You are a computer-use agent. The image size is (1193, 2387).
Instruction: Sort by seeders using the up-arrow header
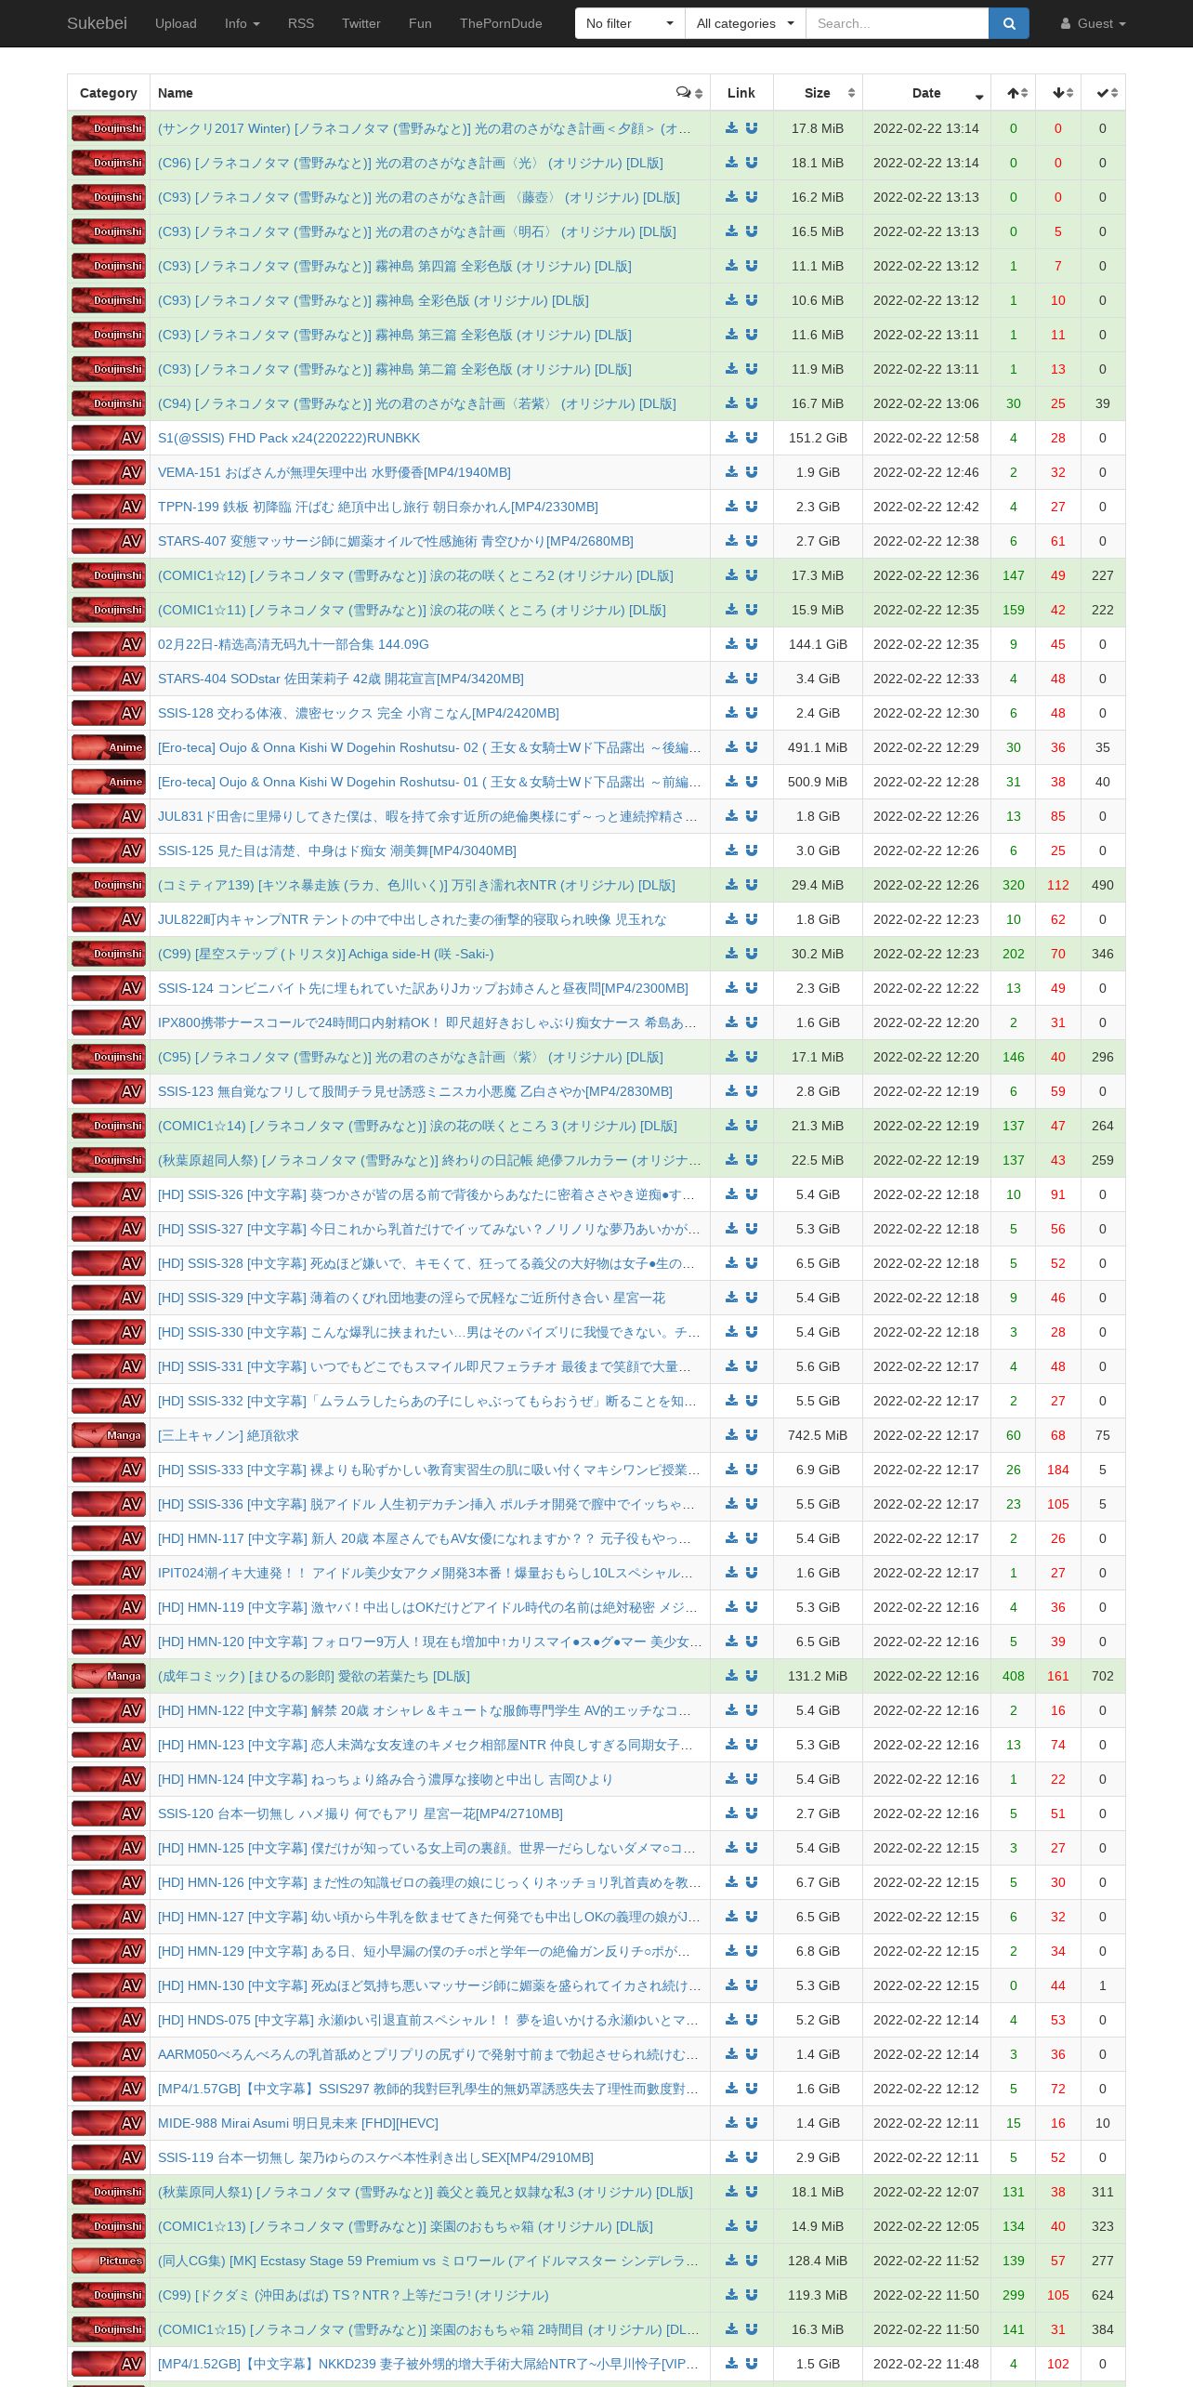coord(1014,93)
